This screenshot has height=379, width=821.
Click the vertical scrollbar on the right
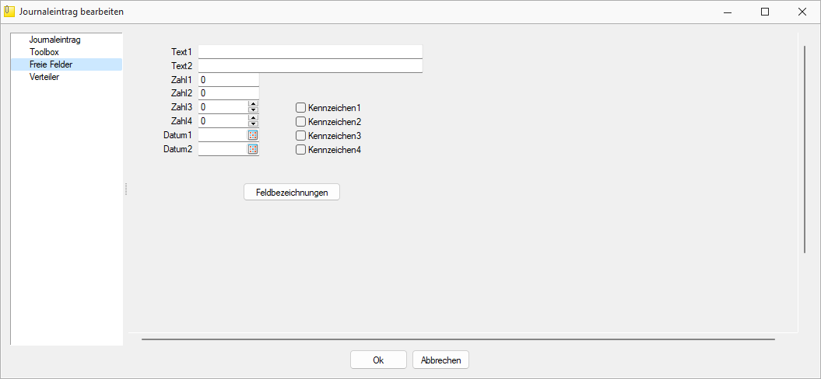pyautogui.click(x=805, y=150)
